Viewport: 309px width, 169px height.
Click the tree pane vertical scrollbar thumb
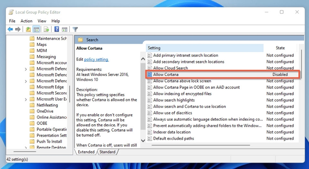point(70,94)
